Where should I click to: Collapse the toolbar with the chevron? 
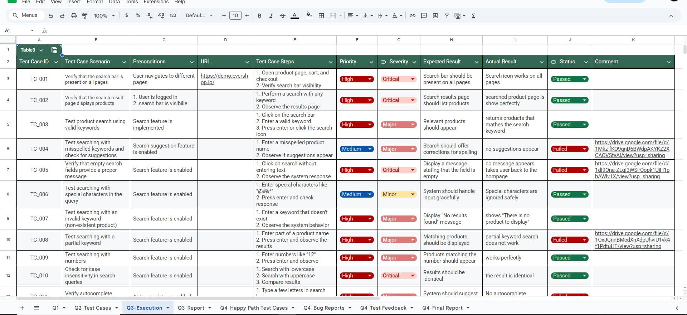point(671,16)
